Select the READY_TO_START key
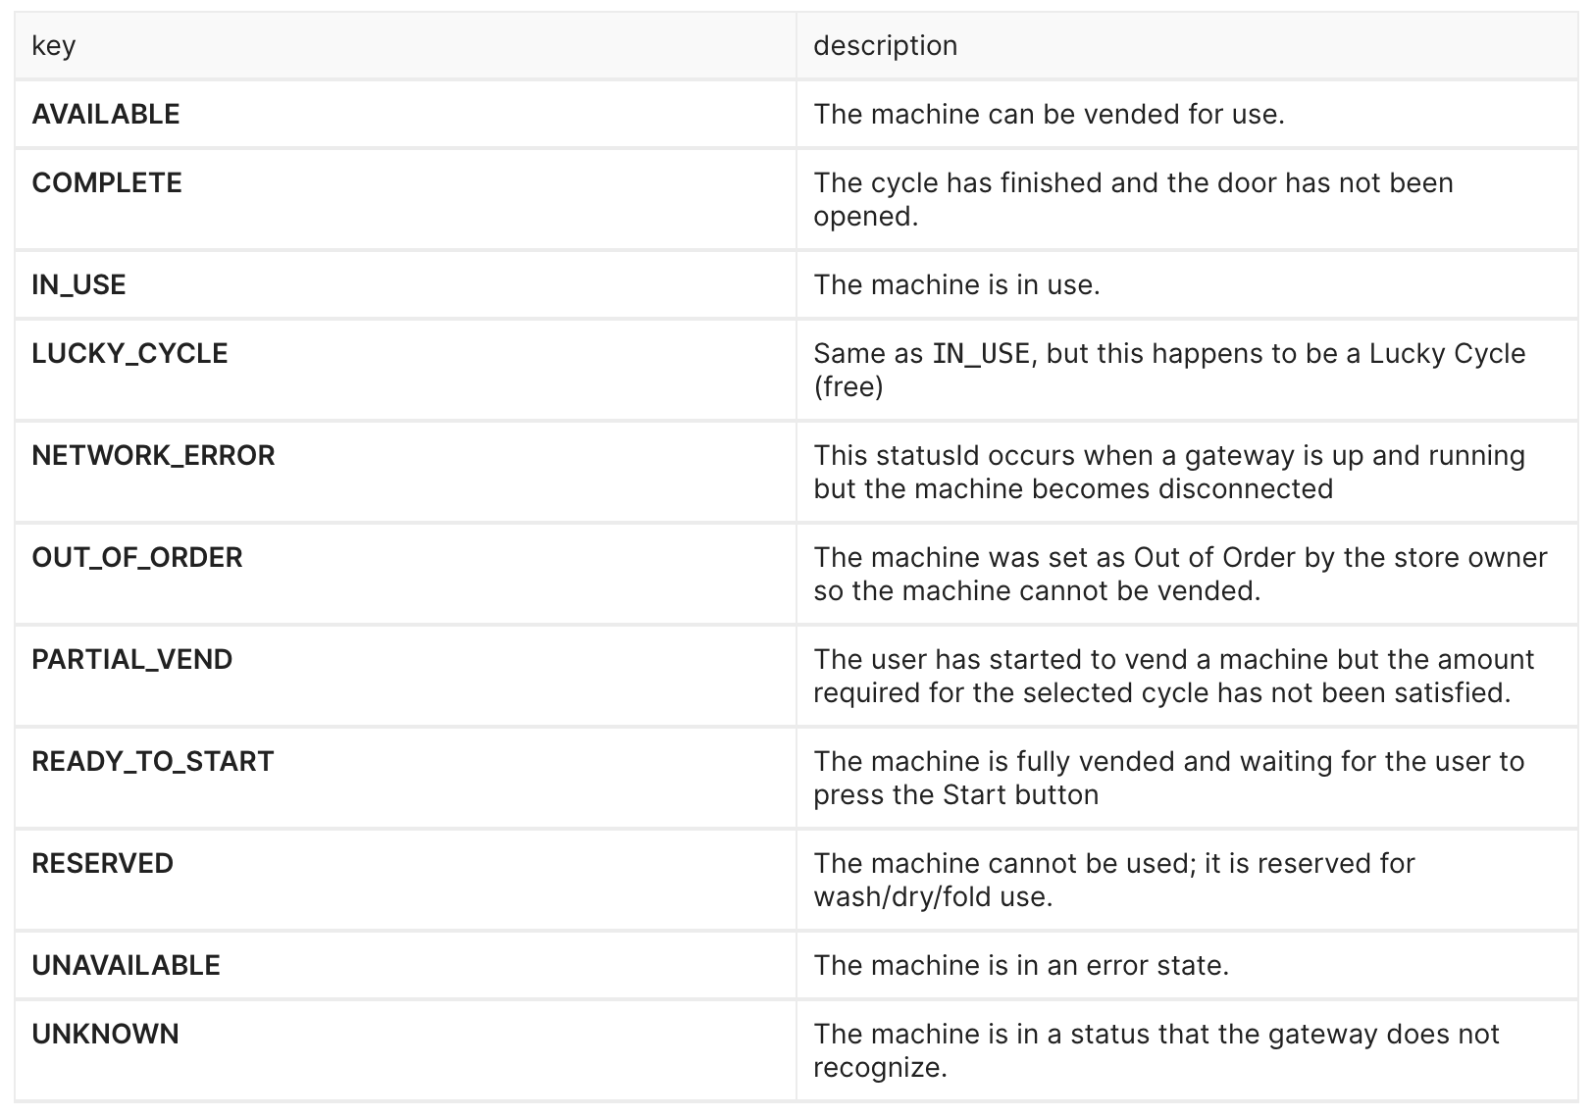1593x1116 pixels. coord(153,761)
